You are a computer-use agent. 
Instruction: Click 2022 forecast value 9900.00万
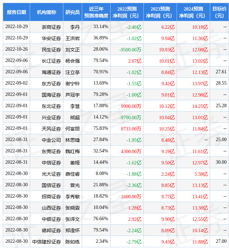point(131,106)
